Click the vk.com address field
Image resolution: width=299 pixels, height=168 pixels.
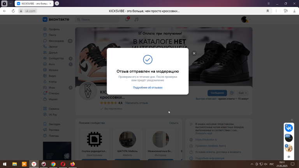click(30, 11)
